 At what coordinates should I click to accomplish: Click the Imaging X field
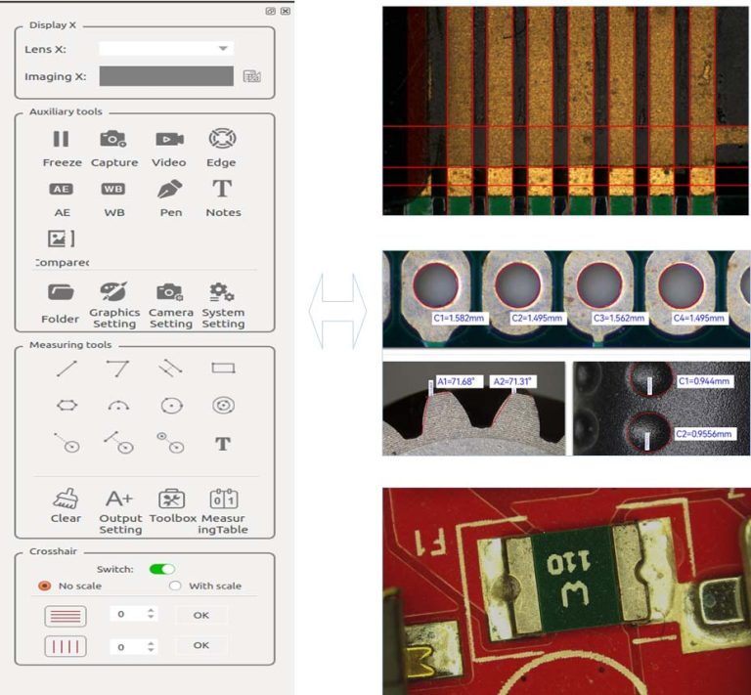[x=166, y=76]
